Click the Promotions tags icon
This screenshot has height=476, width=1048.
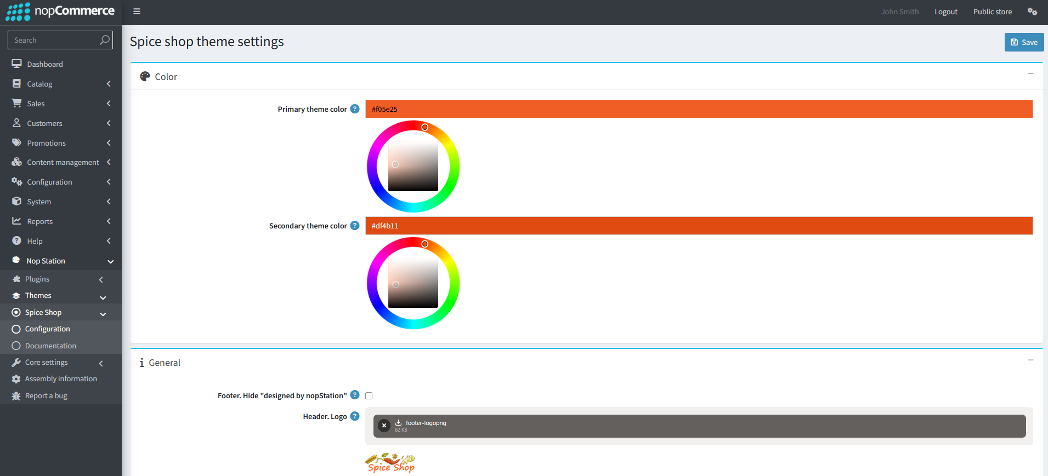click(17, 142)
